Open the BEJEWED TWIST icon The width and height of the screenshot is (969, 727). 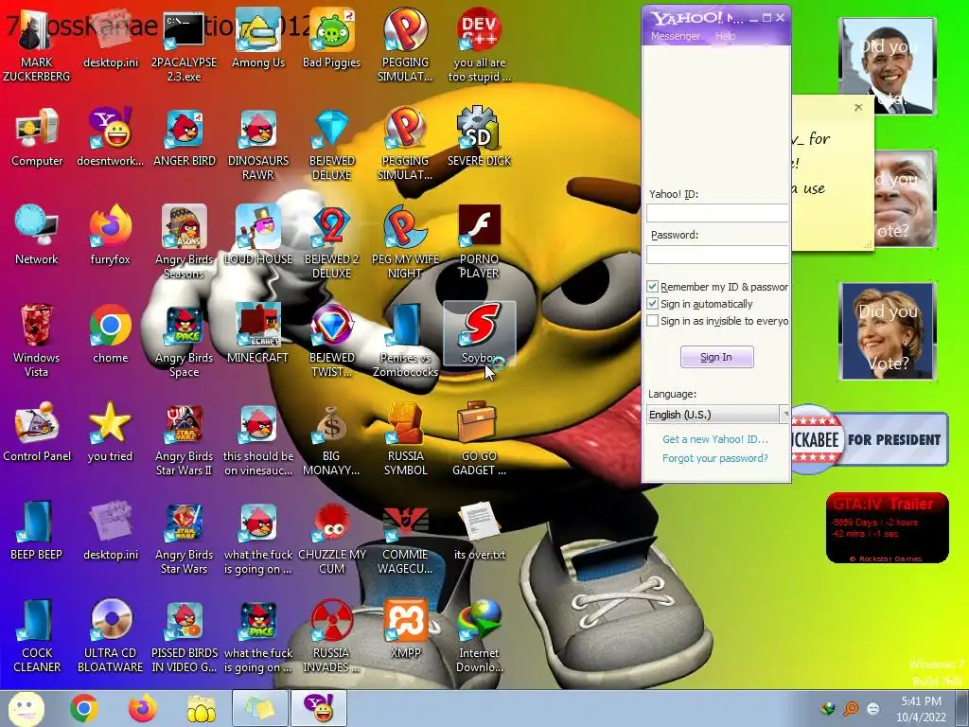pyautogui.click(x=331, y=340)
